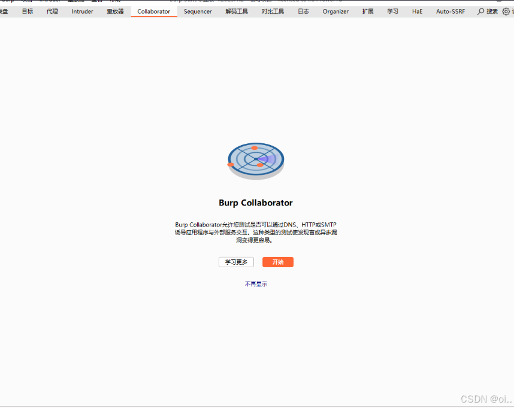Switch to the 学习 tab

393,11
